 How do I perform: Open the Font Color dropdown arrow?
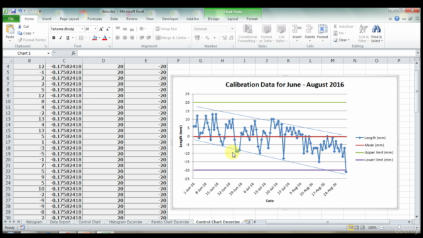(109, 38)
